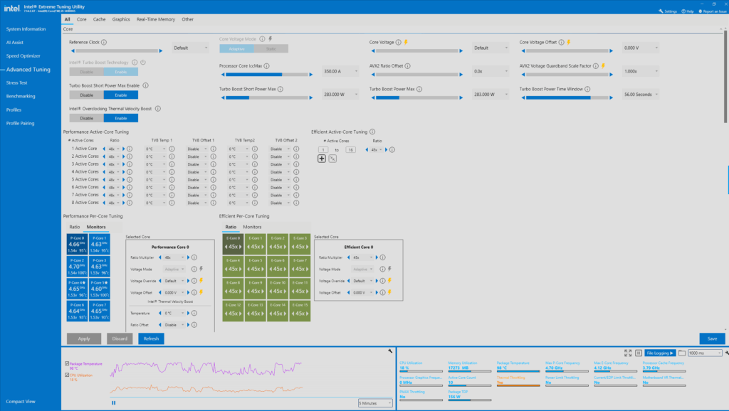Click reset icon beside Turbo Boost Technology

tap(143, 63)
